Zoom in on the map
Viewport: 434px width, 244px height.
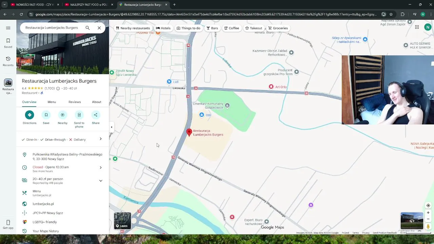click(428, 213)
